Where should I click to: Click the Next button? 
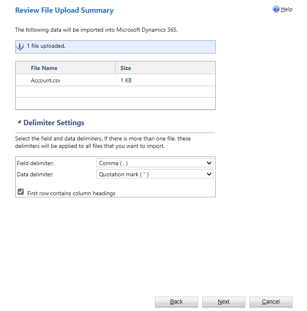click(224, 302)
